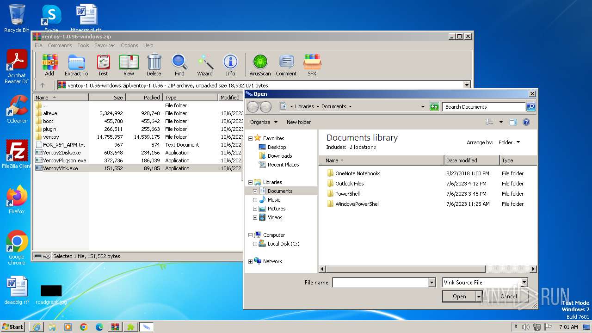Open WinRAR Options menu
592x333 pixels.
pyautogui.click(x=129, y=45)
